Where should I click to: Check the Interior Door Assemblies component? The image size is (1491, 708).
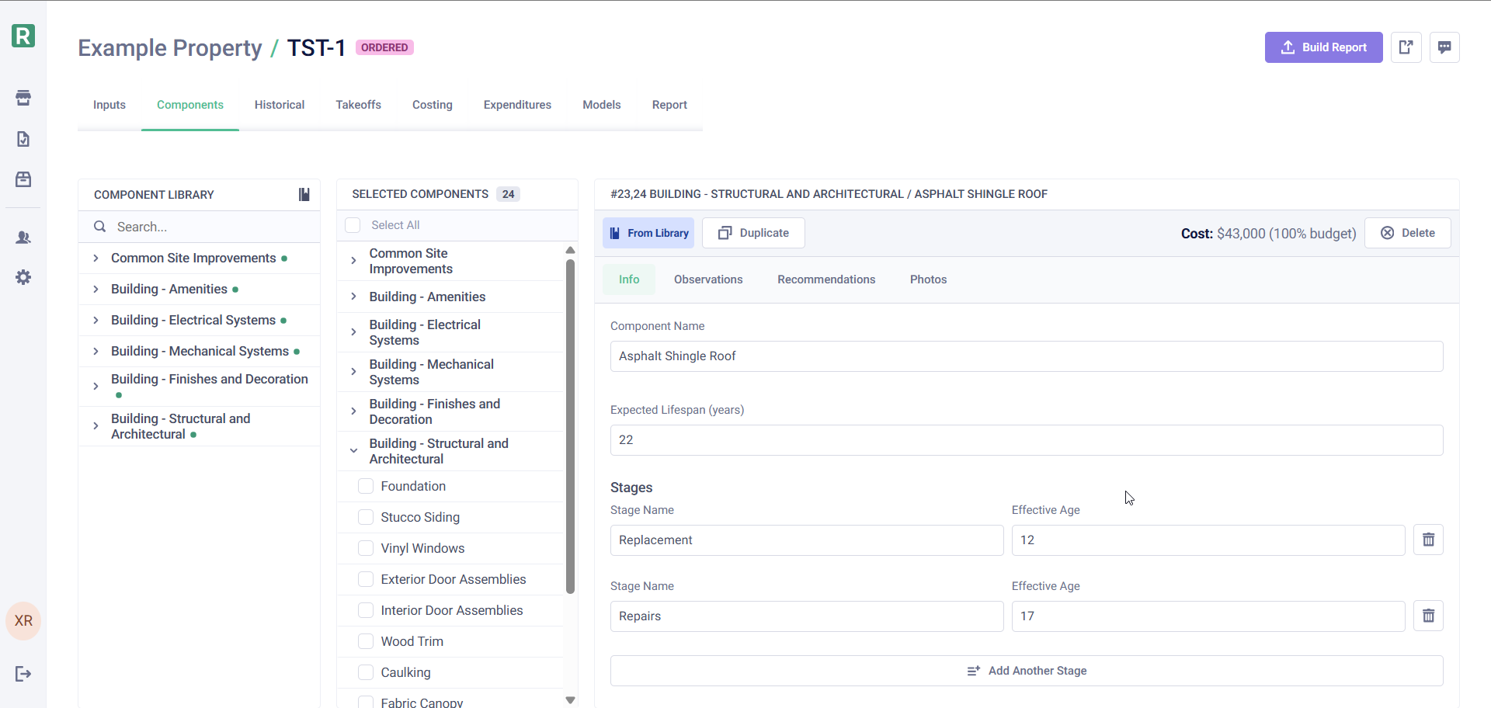click(366, 610)
